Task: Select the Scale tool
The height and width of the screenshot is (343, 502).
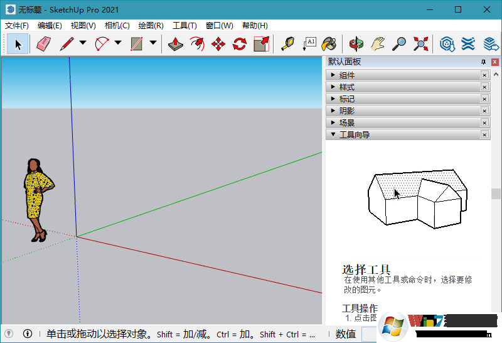Action: (261, 44)
